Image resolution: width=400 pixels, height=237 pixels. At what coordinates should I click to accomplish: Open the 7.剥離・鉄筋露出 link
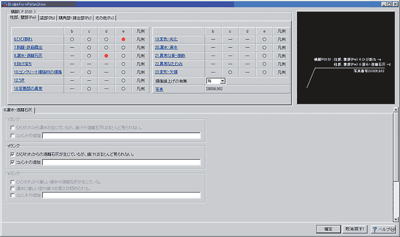28,47
